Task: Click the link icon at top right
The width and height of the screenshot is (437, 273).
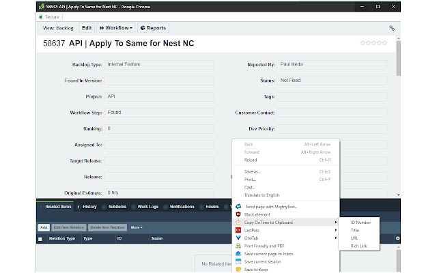Action: click(x=392, y=28)
